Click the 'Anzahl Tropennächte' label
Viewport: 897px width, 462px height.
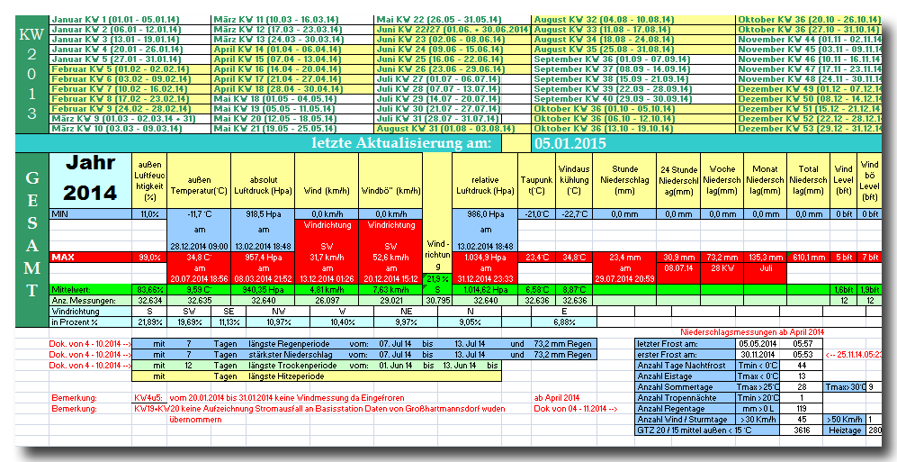[x=686, y=398]
